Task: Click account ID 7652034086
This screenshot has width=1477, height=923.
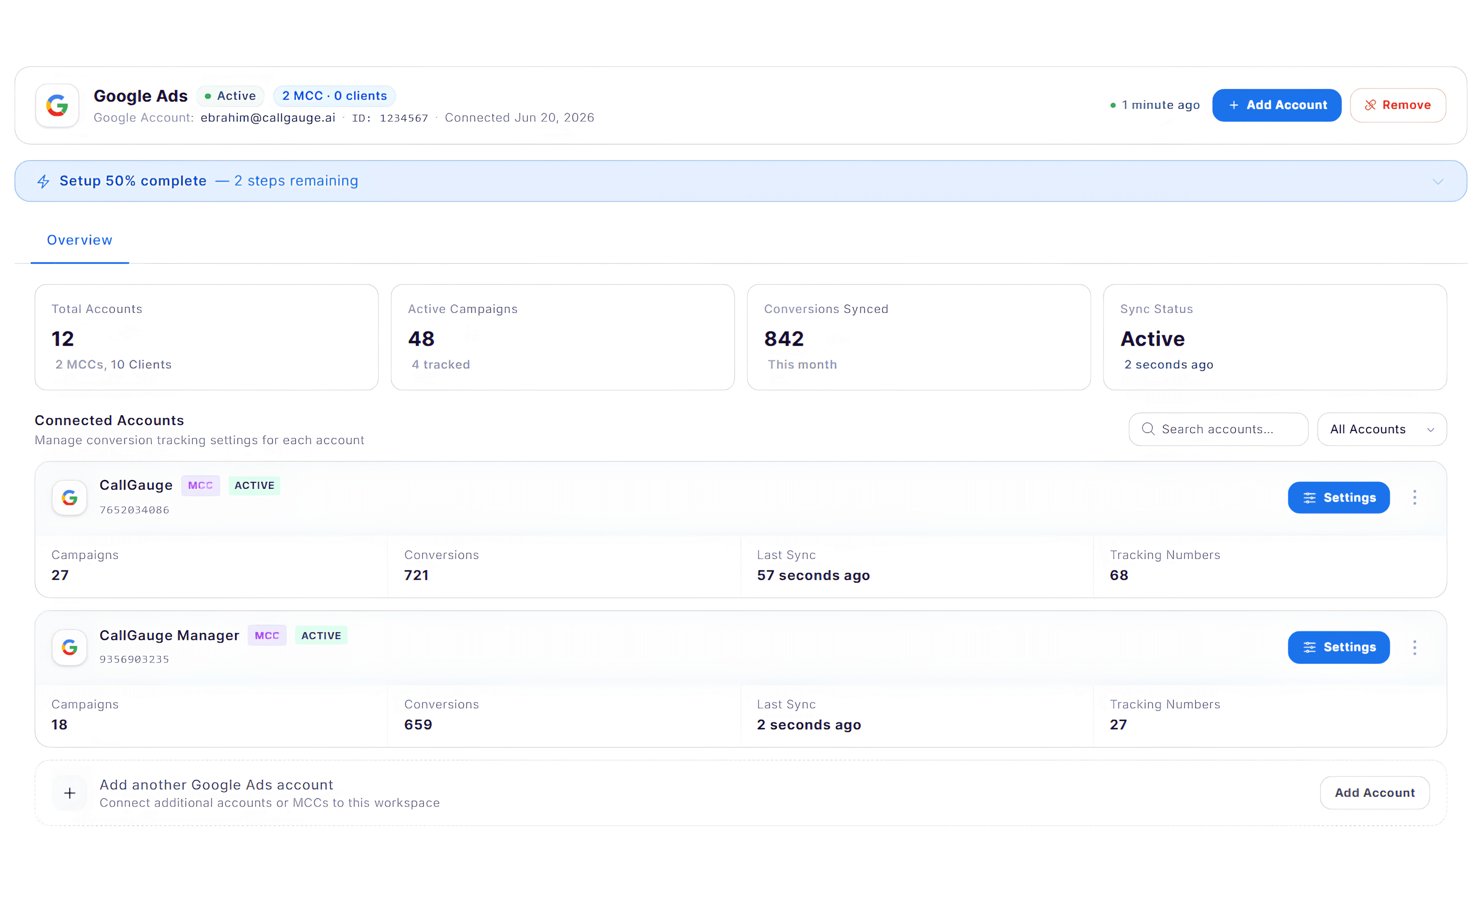Action: click(x=134, y=510)
